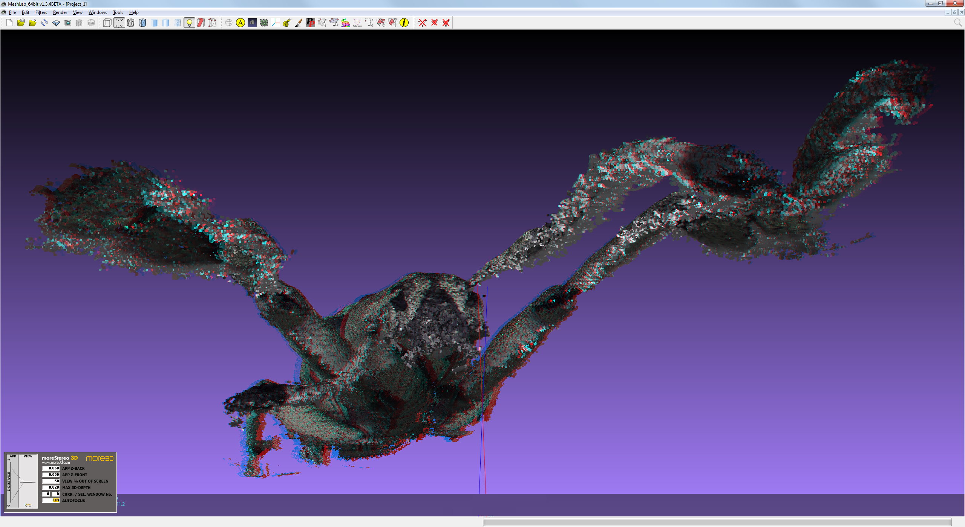Image resolution: width=965 pixels, height=527 pixels.
Task: Click the rainbow colored bunny icon
Action: (x=346, y=23)
